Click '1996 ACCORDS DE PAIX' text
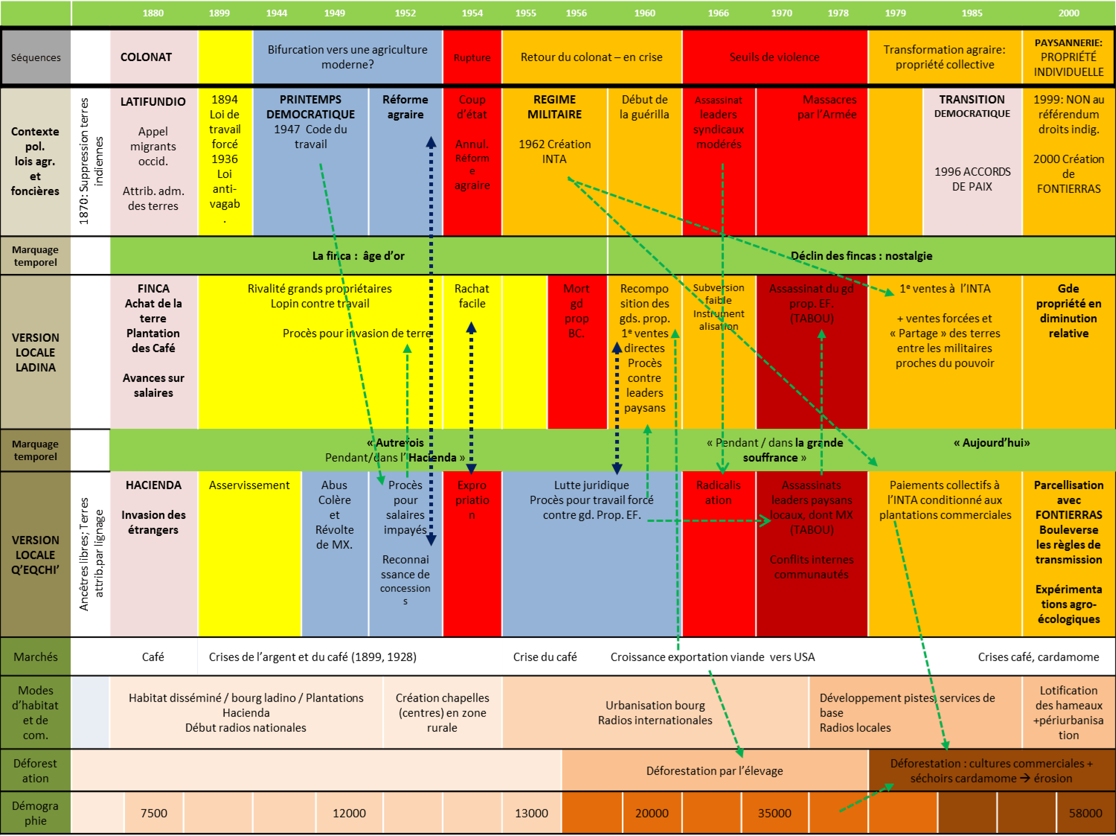Viewport: 1116px width, 836px height. tap(972, 179)
